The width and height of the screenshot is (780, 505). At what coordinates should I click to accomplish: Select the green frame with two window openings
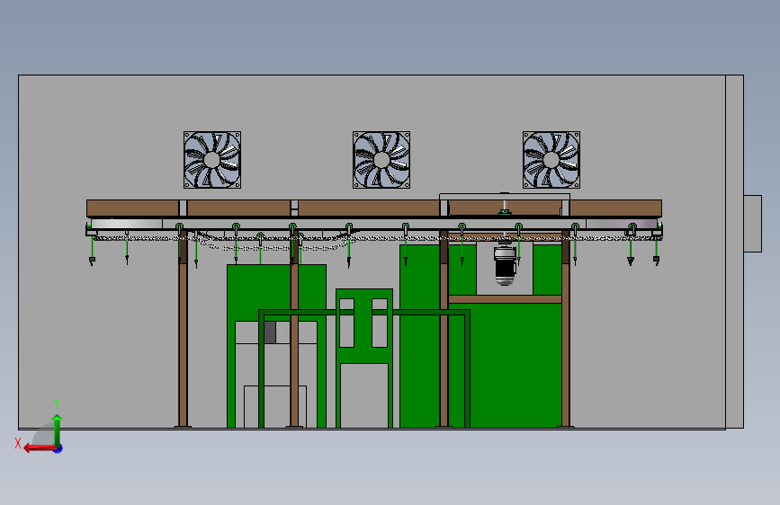pyautogui.click(x=364, y=358)
